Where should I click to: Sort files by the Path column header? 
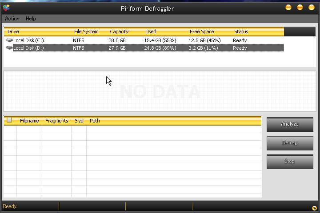point(95,121)
